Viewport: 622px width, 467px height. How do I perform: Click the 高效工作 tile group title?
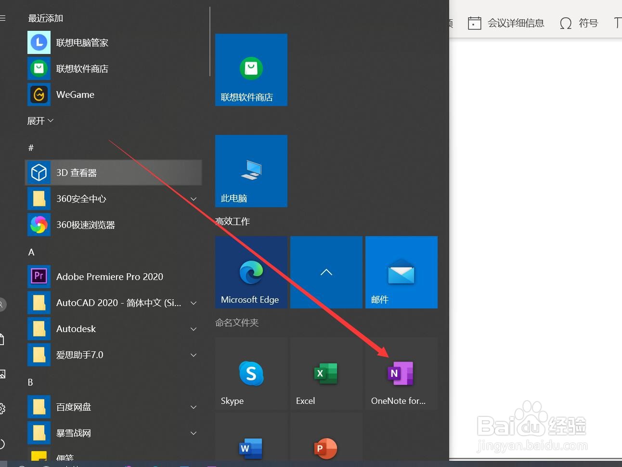[233, 221]
